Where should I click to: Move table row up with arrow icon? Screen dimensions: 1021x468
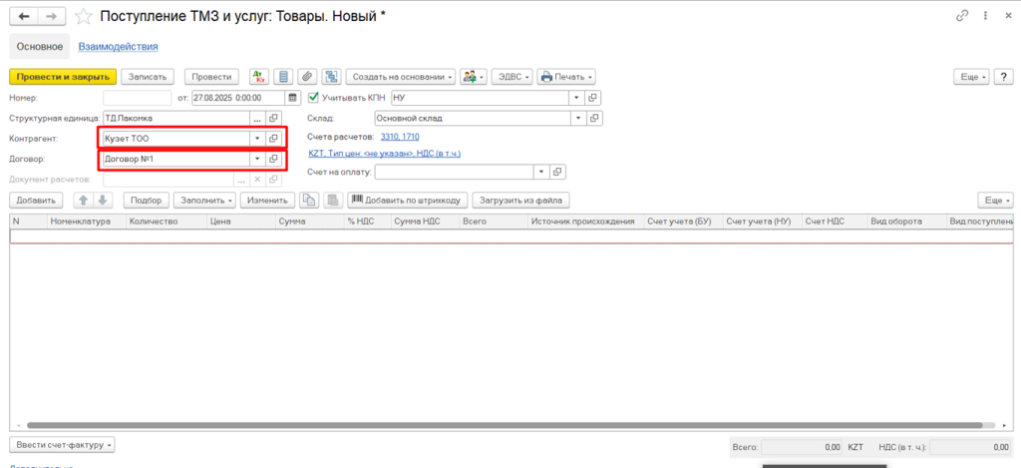[x=84, y=200]
